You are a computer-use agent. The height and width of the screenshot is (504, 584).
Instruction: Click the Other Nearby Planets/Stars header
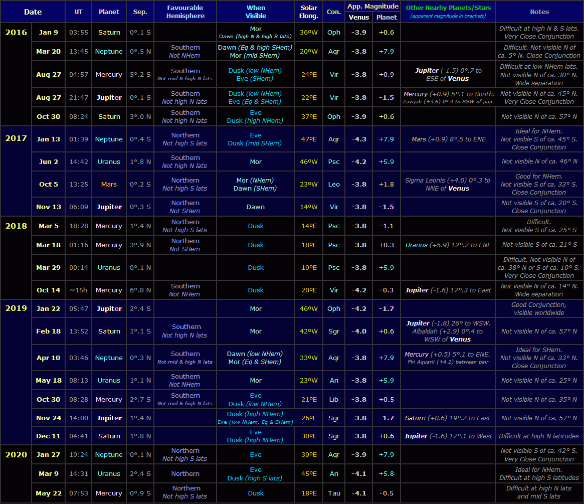point(448,11)
